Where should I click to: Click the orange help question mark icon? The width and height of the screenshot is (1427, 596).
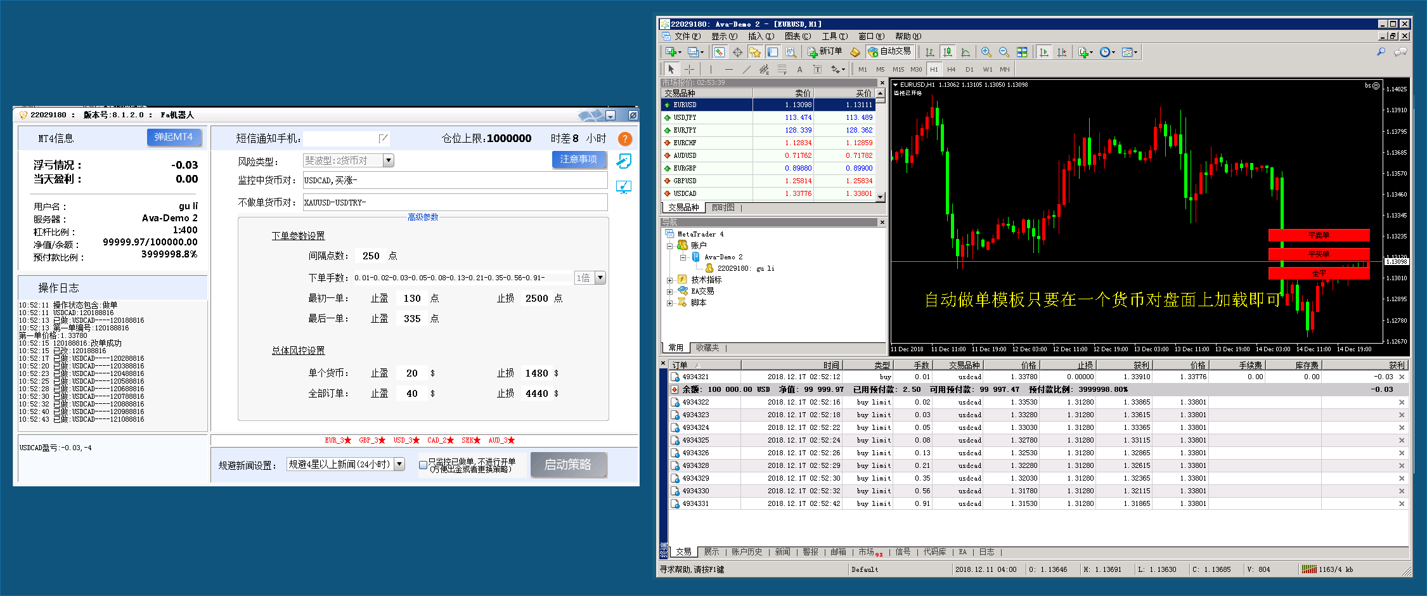(625, 139)
